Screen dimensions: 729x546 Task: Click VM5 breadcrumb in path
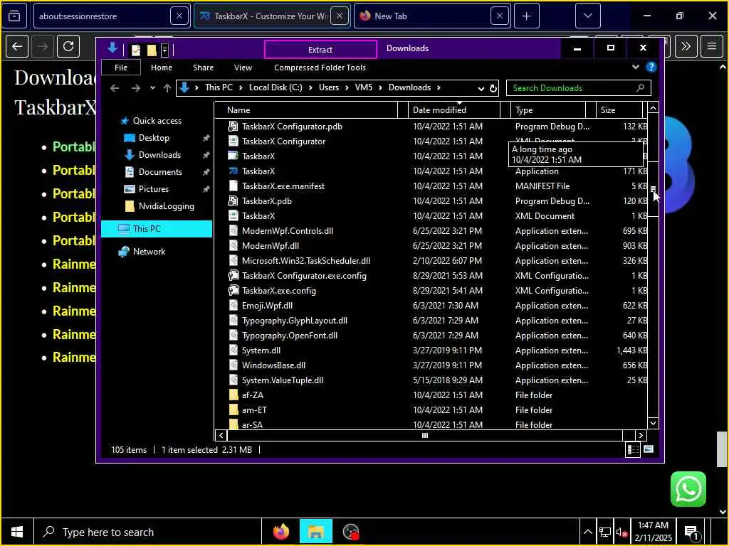point(364,87)
